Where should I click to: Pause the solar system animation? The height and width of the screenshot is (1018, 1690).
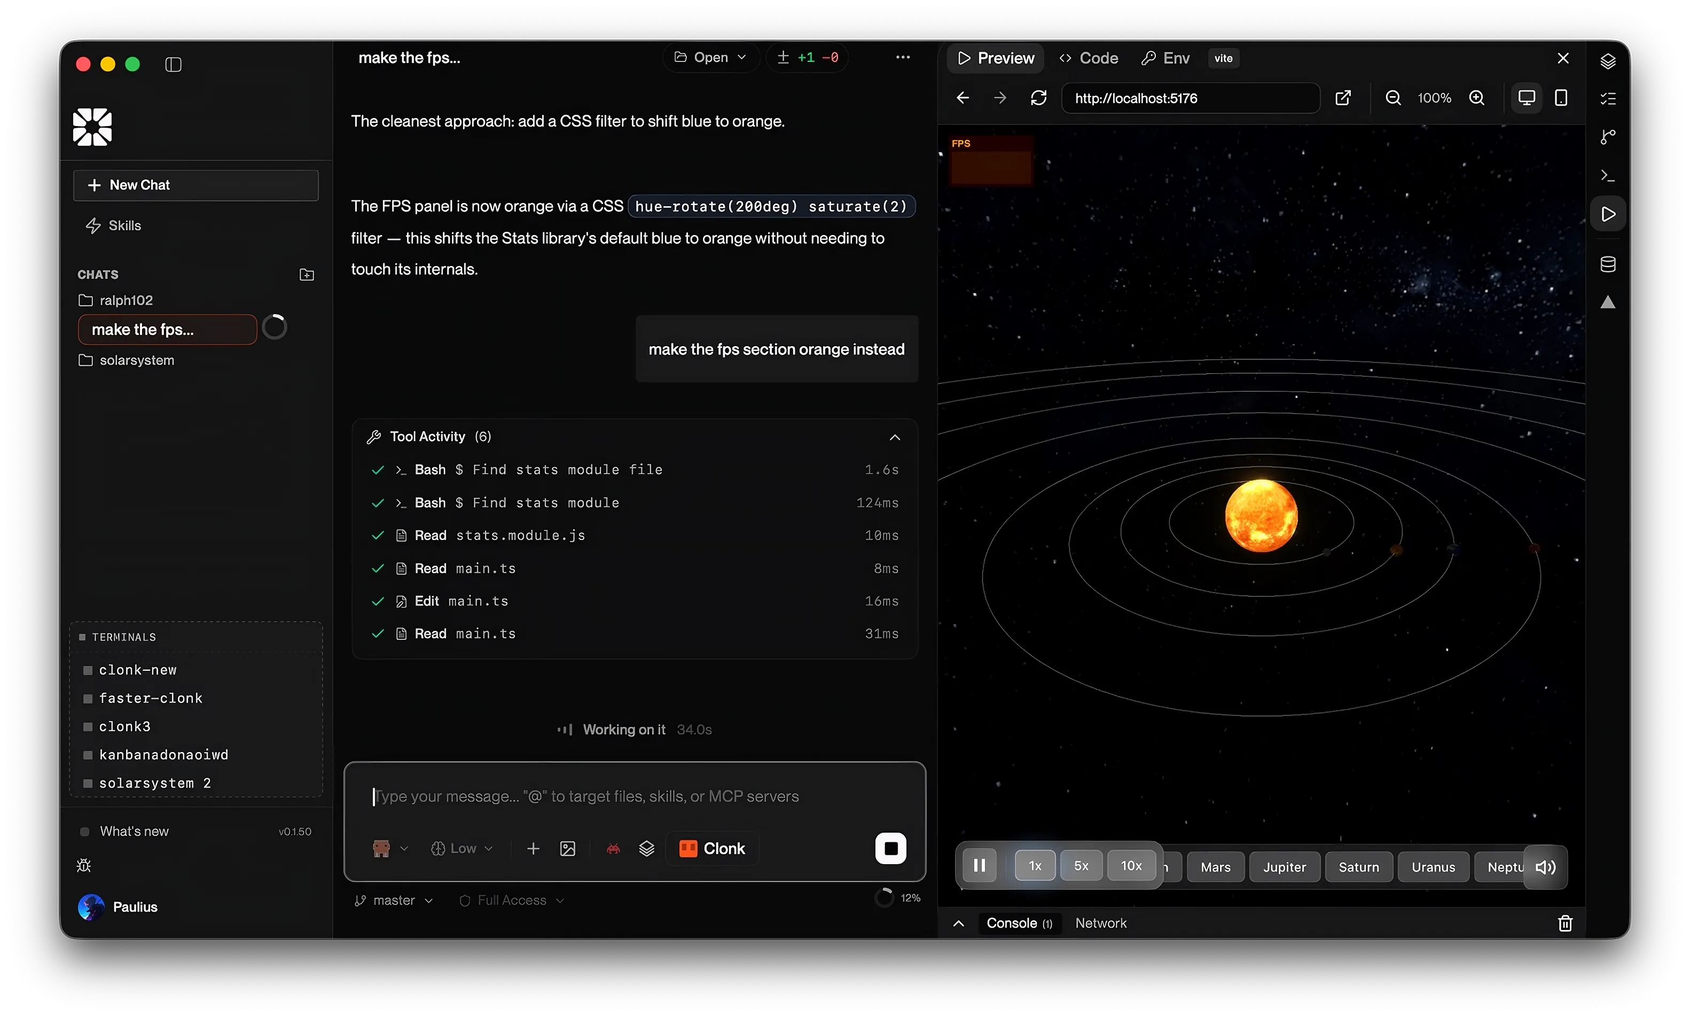(980, 866)
